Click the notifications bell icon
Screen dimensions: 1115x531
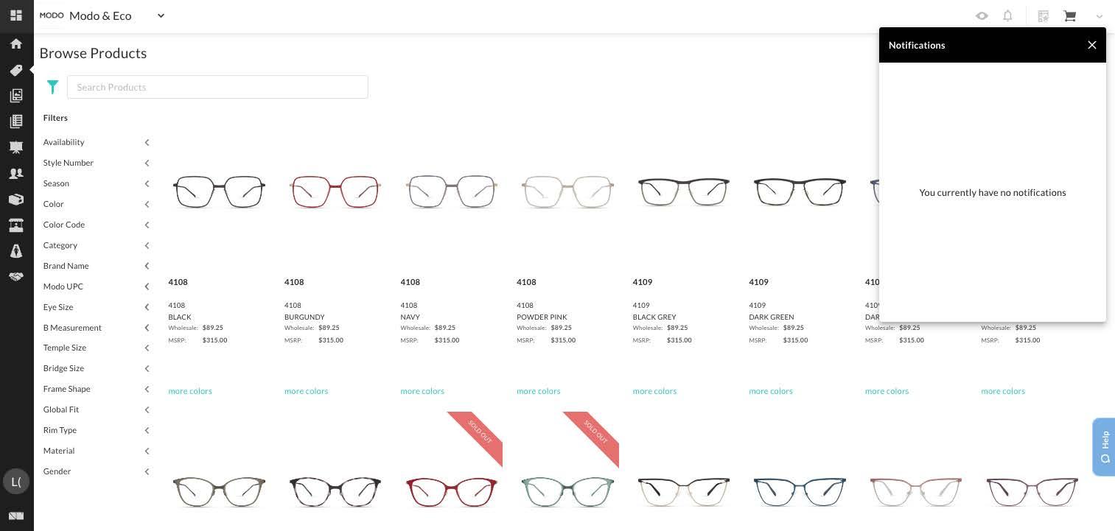point(1007,15)
